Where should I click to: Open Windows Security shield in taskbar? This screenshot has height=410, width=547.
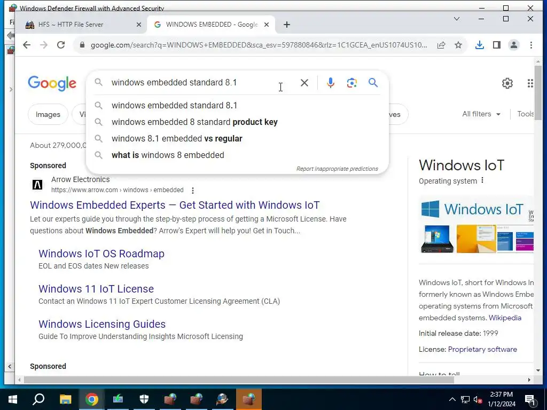tap(144, 399)
